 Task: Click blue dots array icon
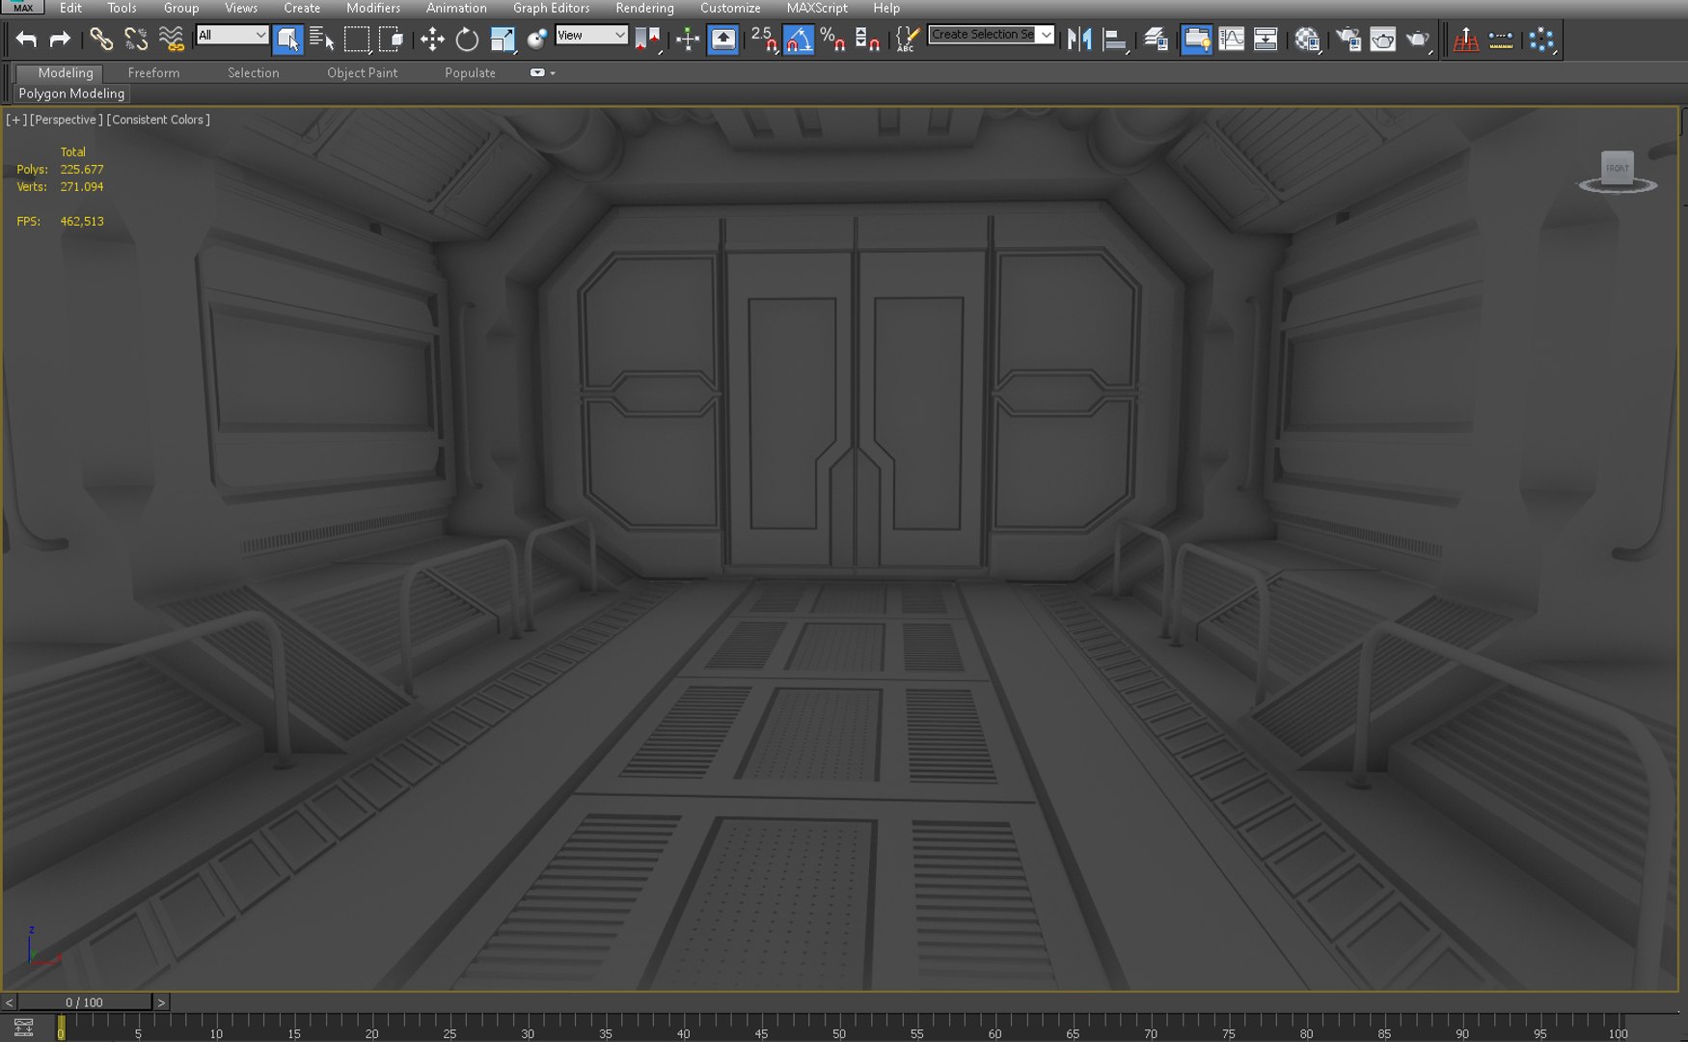click(1541, 40)
